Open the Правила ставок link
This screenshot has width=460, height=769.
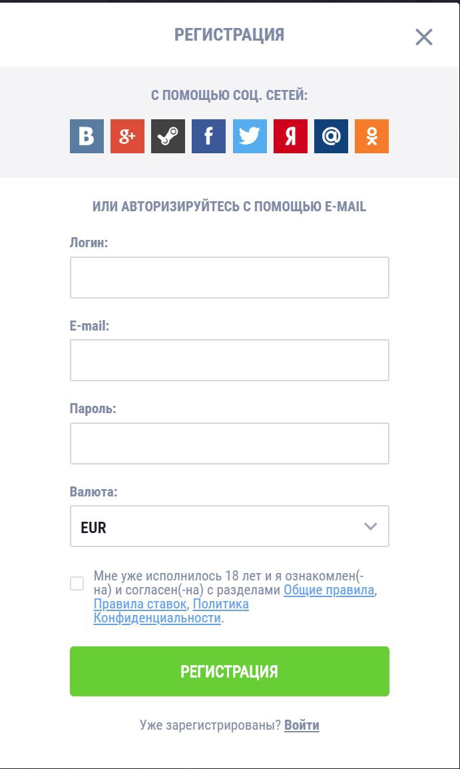[x=141, y=604]
